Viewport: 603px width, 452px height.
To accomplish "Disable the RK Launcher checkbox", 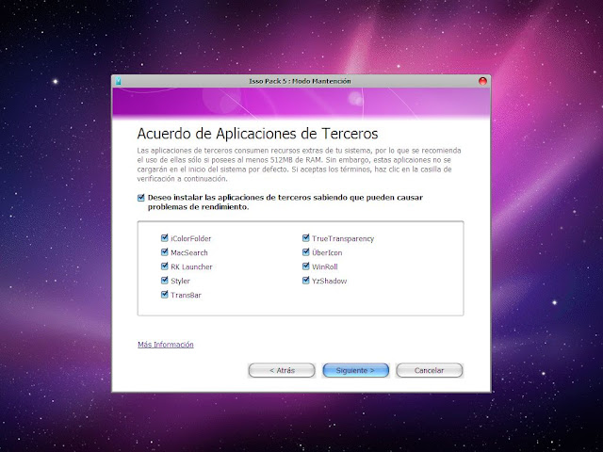I will point(165,266).
